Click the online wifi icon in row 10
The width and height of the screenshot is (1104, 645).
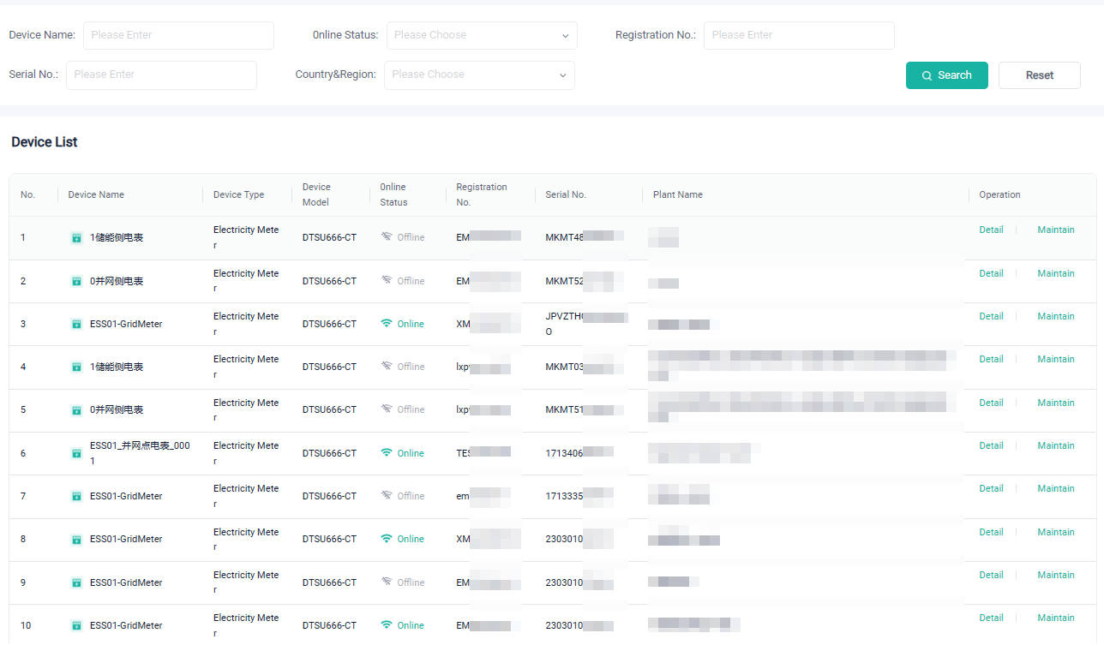[387, 625]
